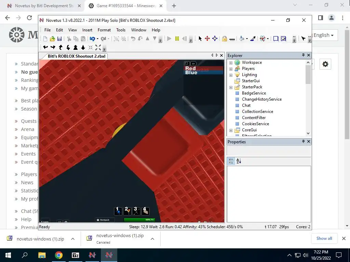Screen dimensions: 350x262
Task: Select the blue Resize tool
Action: click(215, 39)
